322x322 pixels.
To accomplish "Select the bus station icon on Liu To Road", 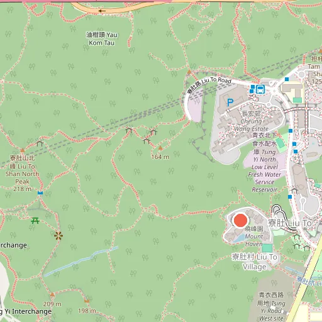I will (x=260, y=89).
